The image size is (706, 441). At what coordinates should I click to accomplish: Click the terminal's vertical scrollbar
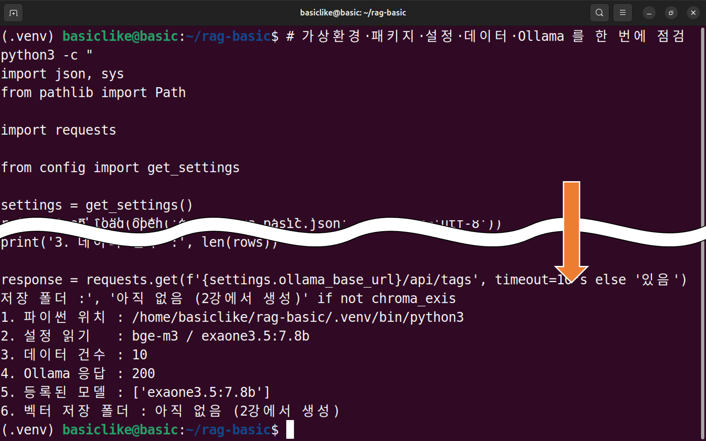tap(703, 232)
